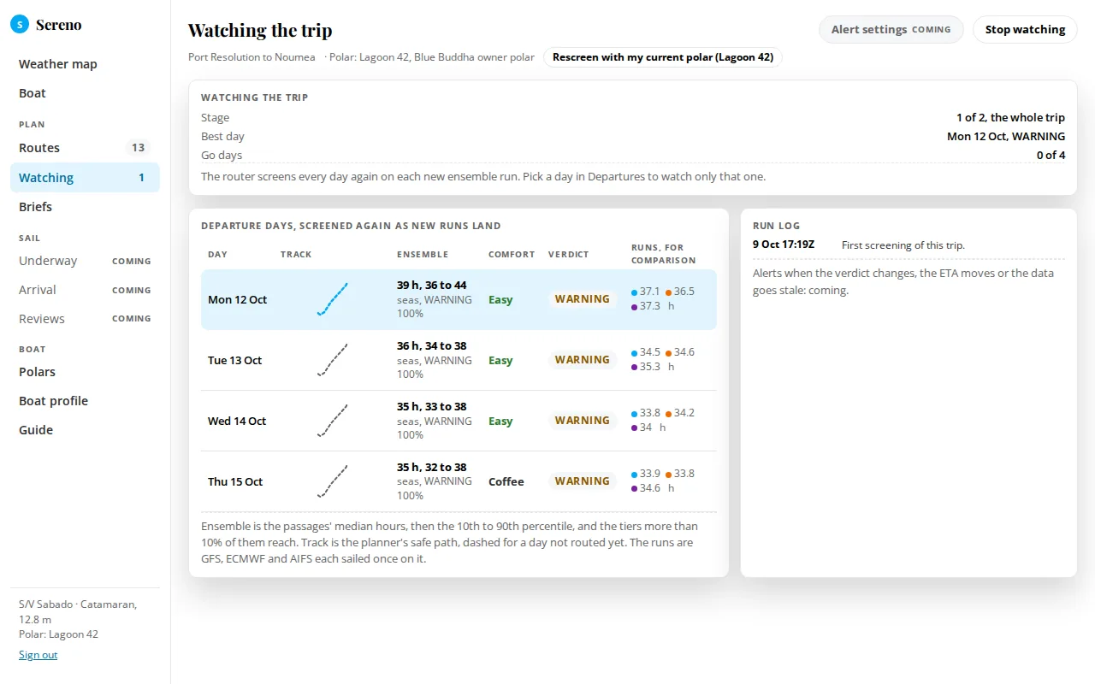Select the Thu 15 Oct departure row

pyautogui.click(x=459, y=481)
